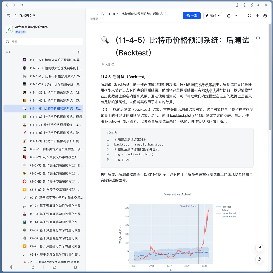Click inside the 搜索 search field

[43, 42]
